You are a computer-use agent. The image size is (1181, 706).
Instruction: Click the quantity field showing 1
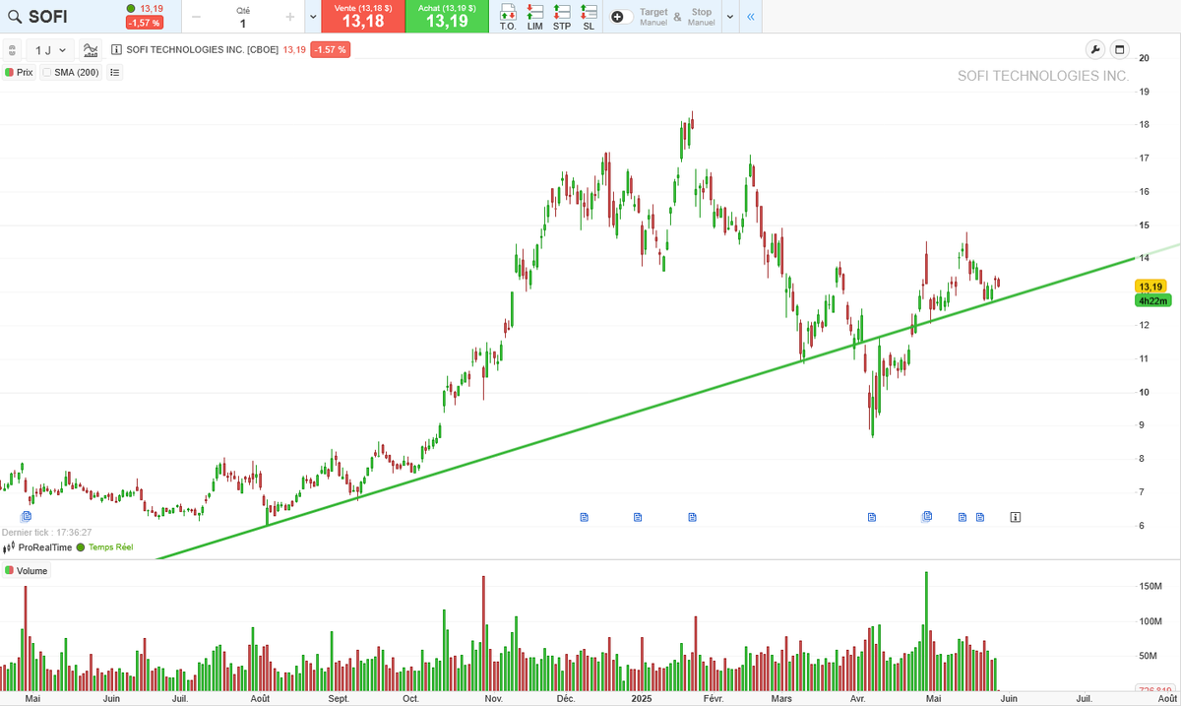click(243, 23)
